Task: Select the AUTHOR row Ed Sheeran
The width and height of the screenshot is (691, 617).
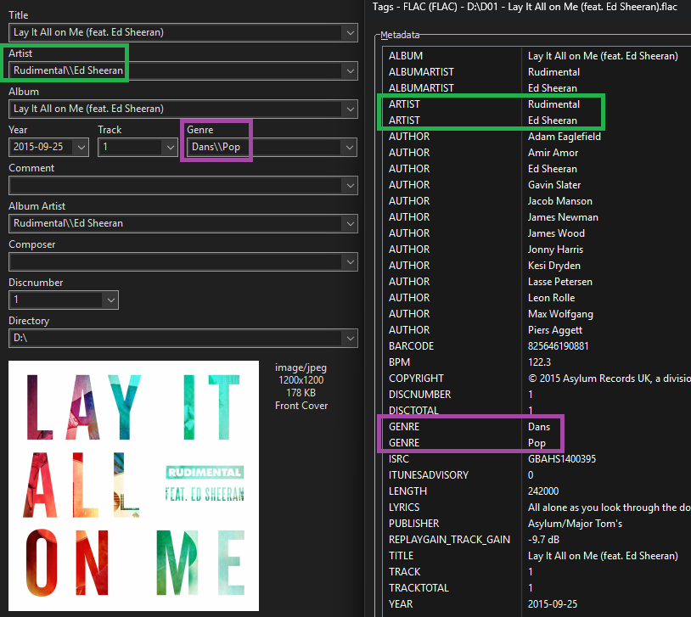Action: 537,169
